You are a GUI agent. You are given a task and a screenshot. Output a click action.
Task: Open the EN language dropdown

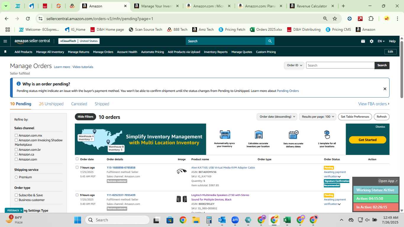pos(381,41)
